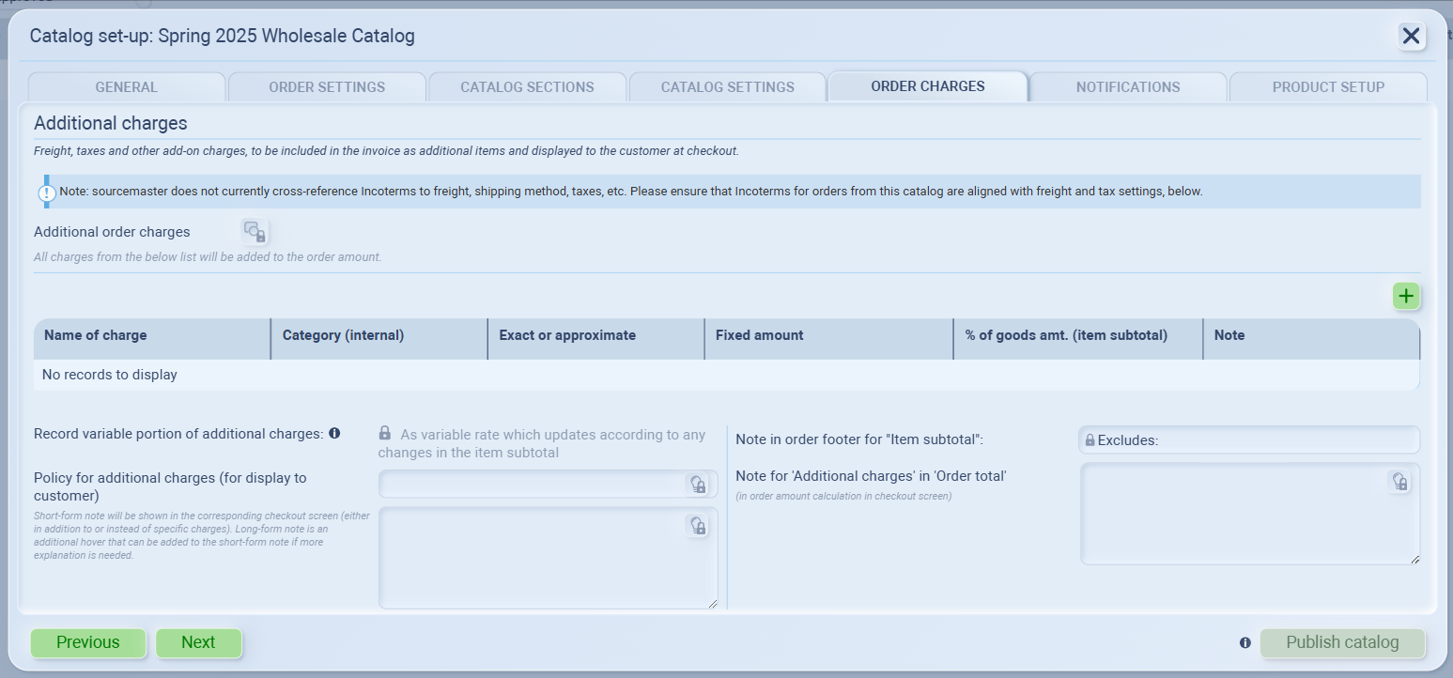Image resolution: width=1453 pixels, height=678 pixels.
Task: Click the green plus add charge button
Action: click(1405, 296)
